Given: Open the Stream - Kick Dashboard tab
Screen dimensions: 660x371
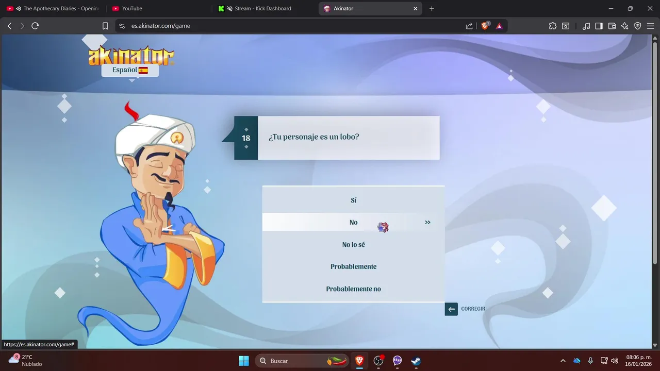Looking at the screenshot, I should point(263,9).
